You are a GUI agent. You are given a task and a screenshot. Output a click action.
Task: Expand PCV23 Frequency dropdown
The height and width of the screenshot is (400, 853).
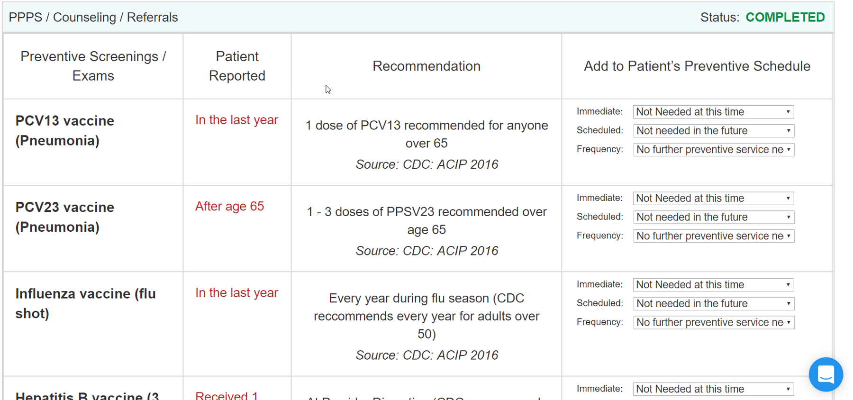(x=713, y=236)
